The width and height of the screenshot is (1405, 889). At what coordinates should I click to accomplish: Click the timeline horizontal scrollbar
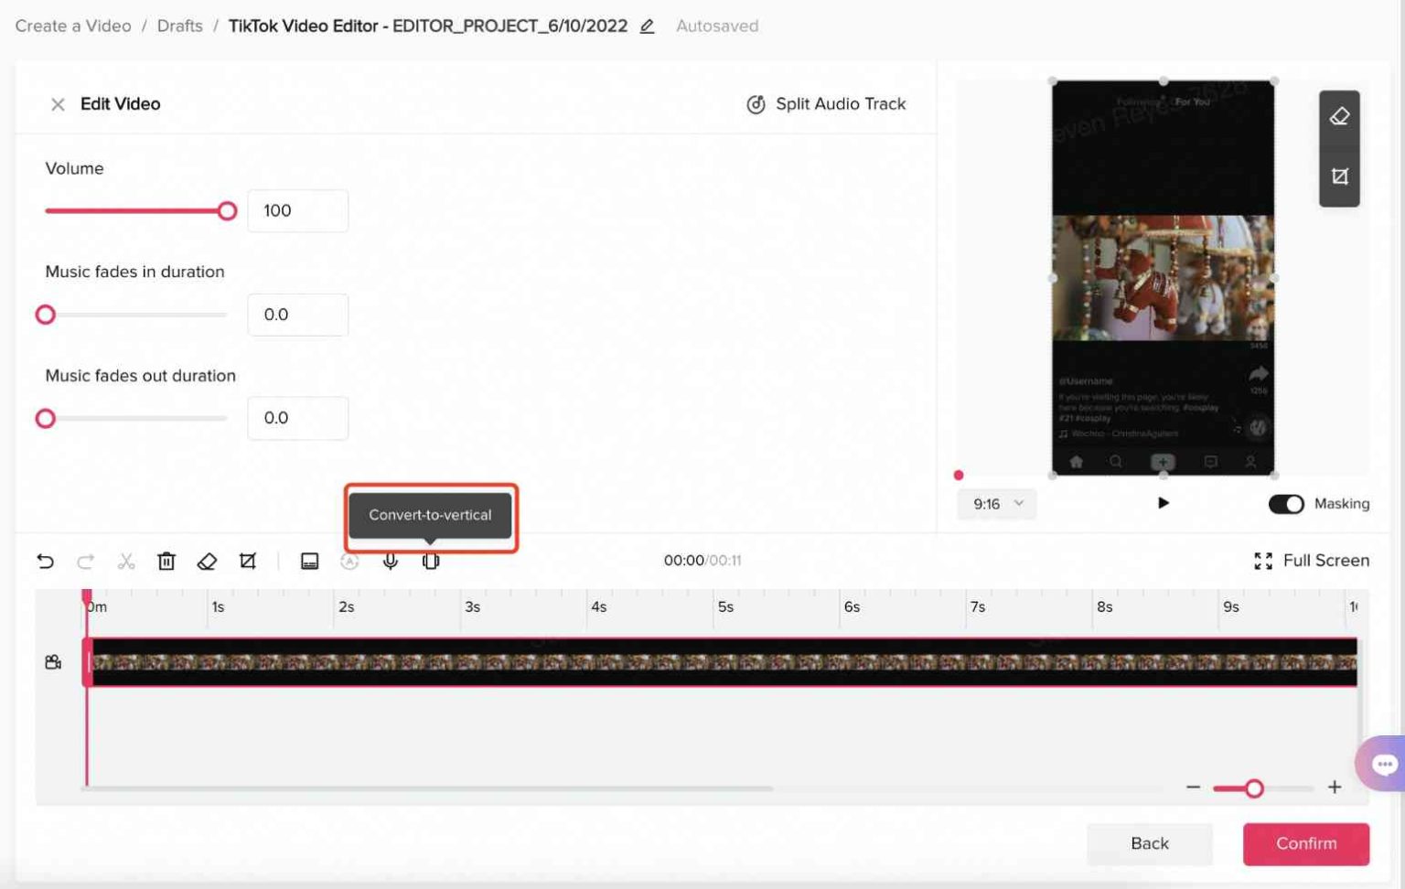(427, 787)
